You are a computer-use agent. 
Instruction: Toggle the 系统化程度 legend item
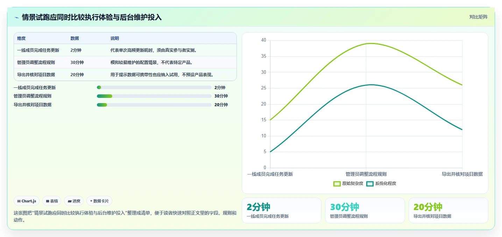tap(381, 184)
